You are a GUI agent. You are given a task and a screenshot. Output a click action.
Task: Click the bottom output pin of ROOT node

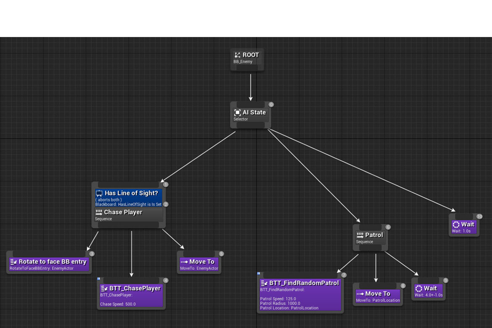(x=247, y=68)
